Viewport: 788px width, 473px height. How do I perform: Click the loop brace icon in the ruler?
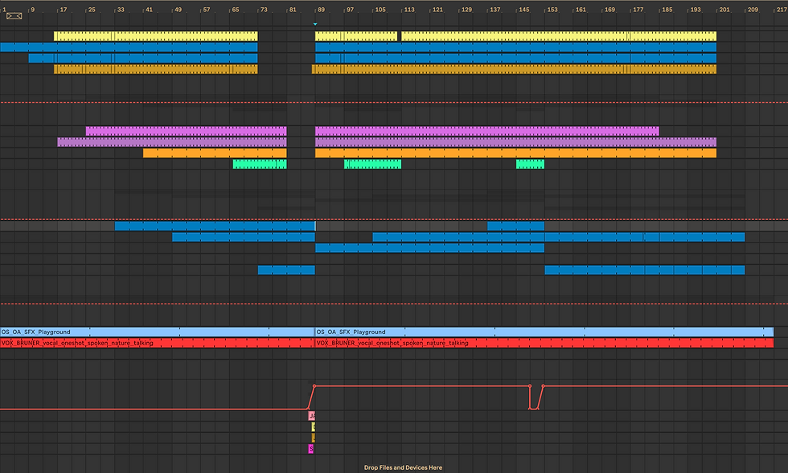(14, 16)
